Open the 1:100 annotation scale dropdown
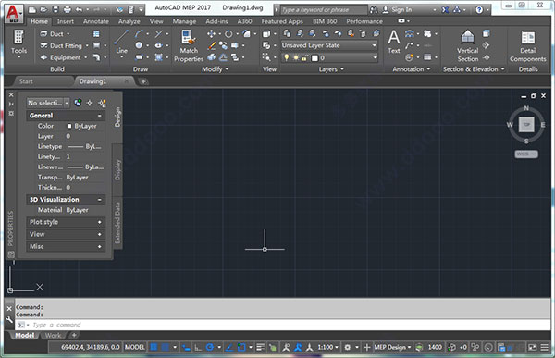555x358 pixels. tap(328, 347)
